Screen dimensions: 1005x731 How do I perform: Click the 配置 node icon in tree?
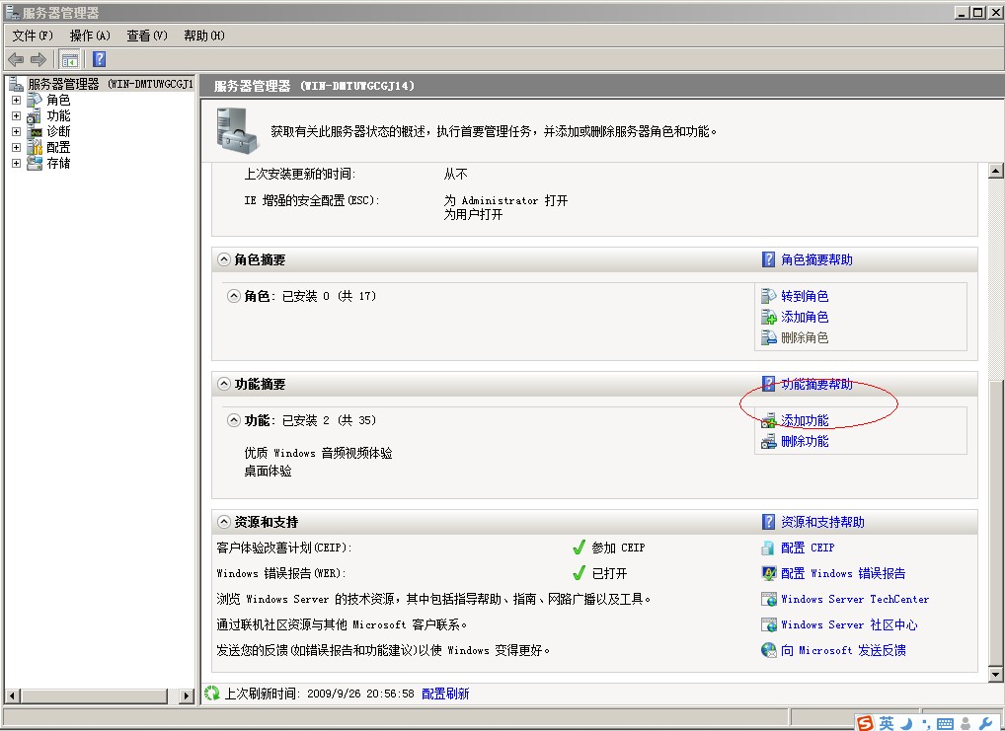tap(35, 147)
